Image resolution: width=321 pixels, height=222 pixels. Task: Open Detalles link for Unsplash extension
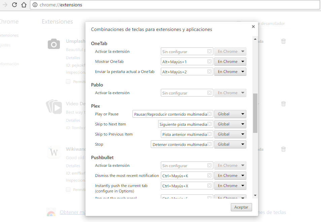tap(73, 58)
